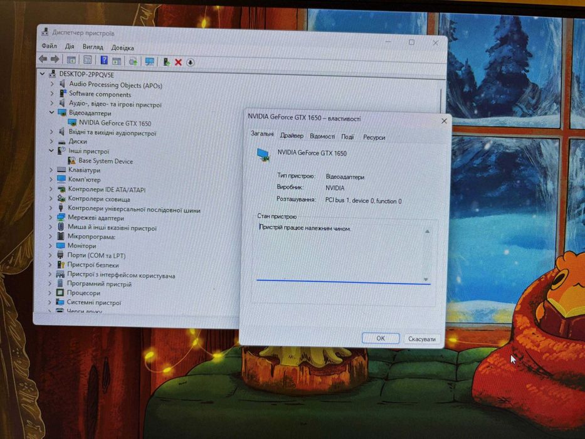Expand Контролери IDE ATA/ATAPI
585x439 pixels.
click(x=51, y=189)
